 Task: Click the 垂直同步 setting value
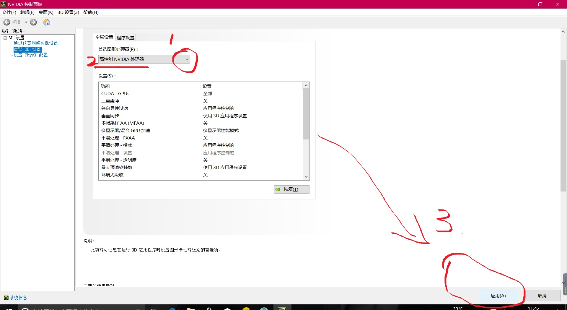tap(225, 116)
